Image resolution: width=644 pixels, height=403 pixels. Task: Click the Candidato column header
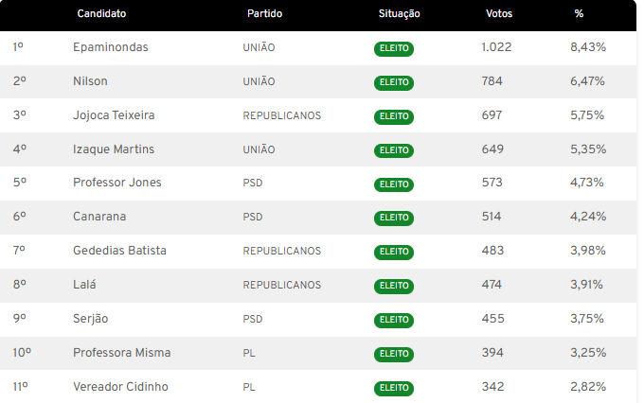(x=101, y=15)
